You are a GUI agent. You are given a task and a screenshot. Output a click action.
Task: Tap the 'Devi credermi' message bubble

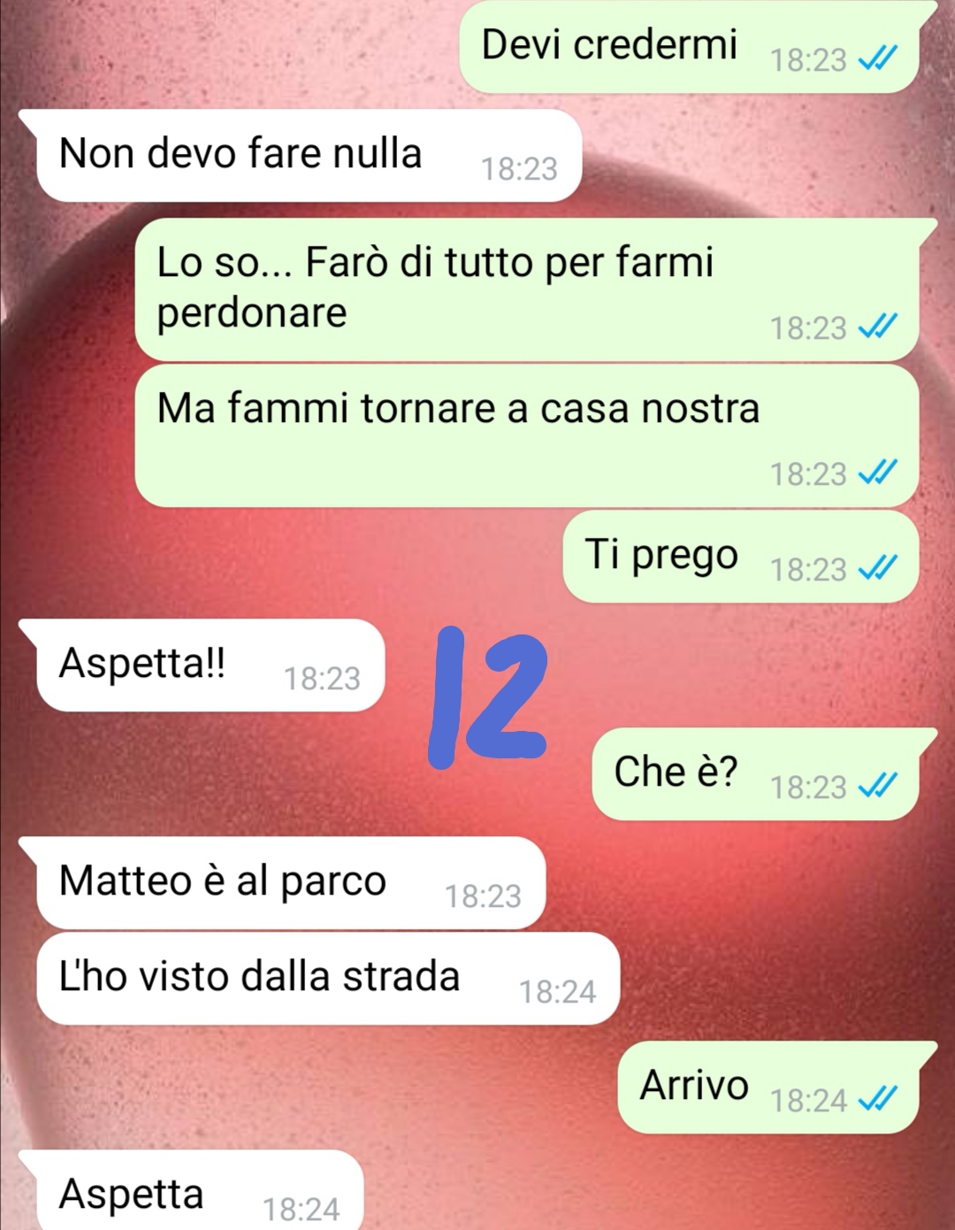click(x=690, y=46)
